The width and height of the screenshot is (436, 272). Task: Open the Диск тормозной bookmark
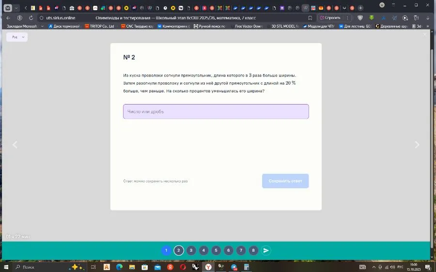(x=64, y=26)
